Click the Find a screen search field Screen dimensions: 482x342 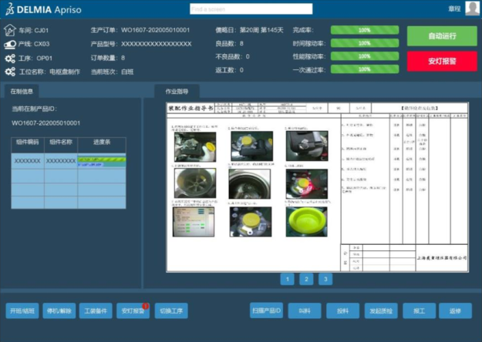251,9
